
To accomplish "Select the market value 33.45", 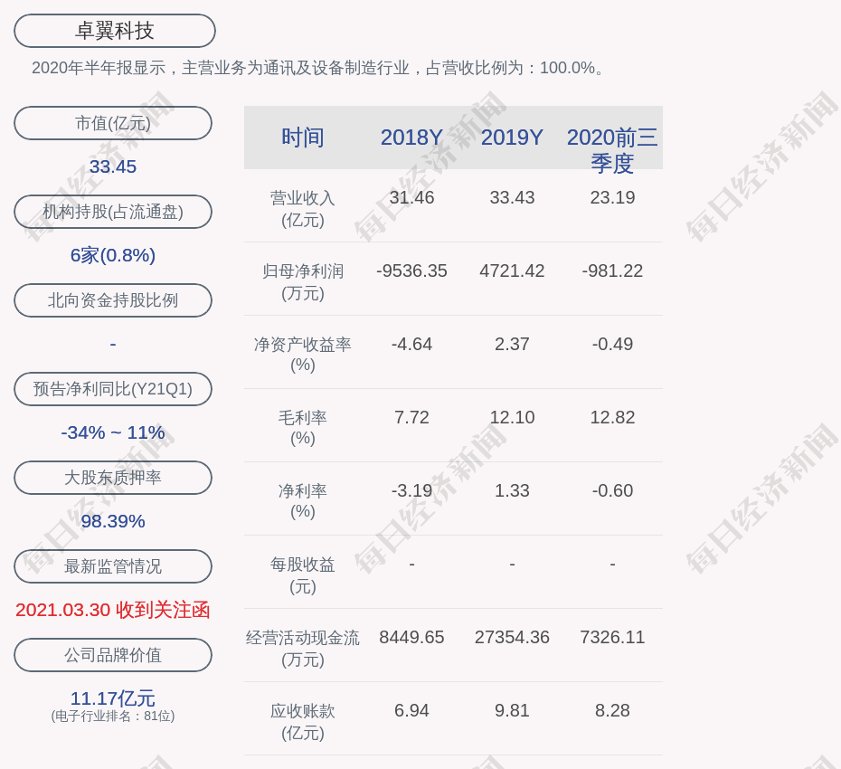I will click(113, 166).
